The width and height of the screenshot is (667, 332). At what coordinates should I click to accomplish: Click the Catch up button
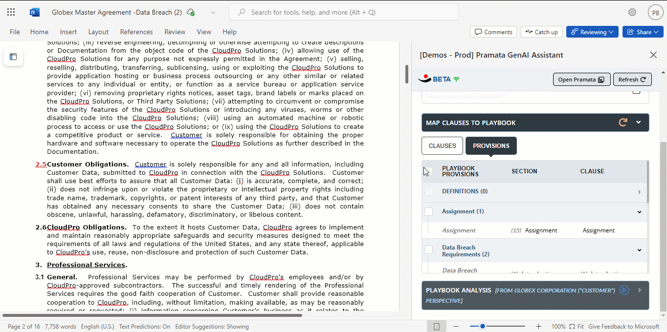541,32
